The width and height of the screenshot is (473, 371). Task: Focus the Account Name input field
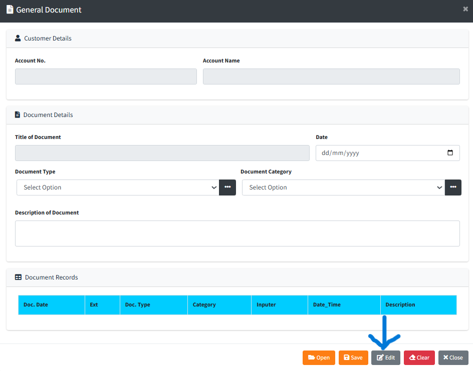pos(331,76)
